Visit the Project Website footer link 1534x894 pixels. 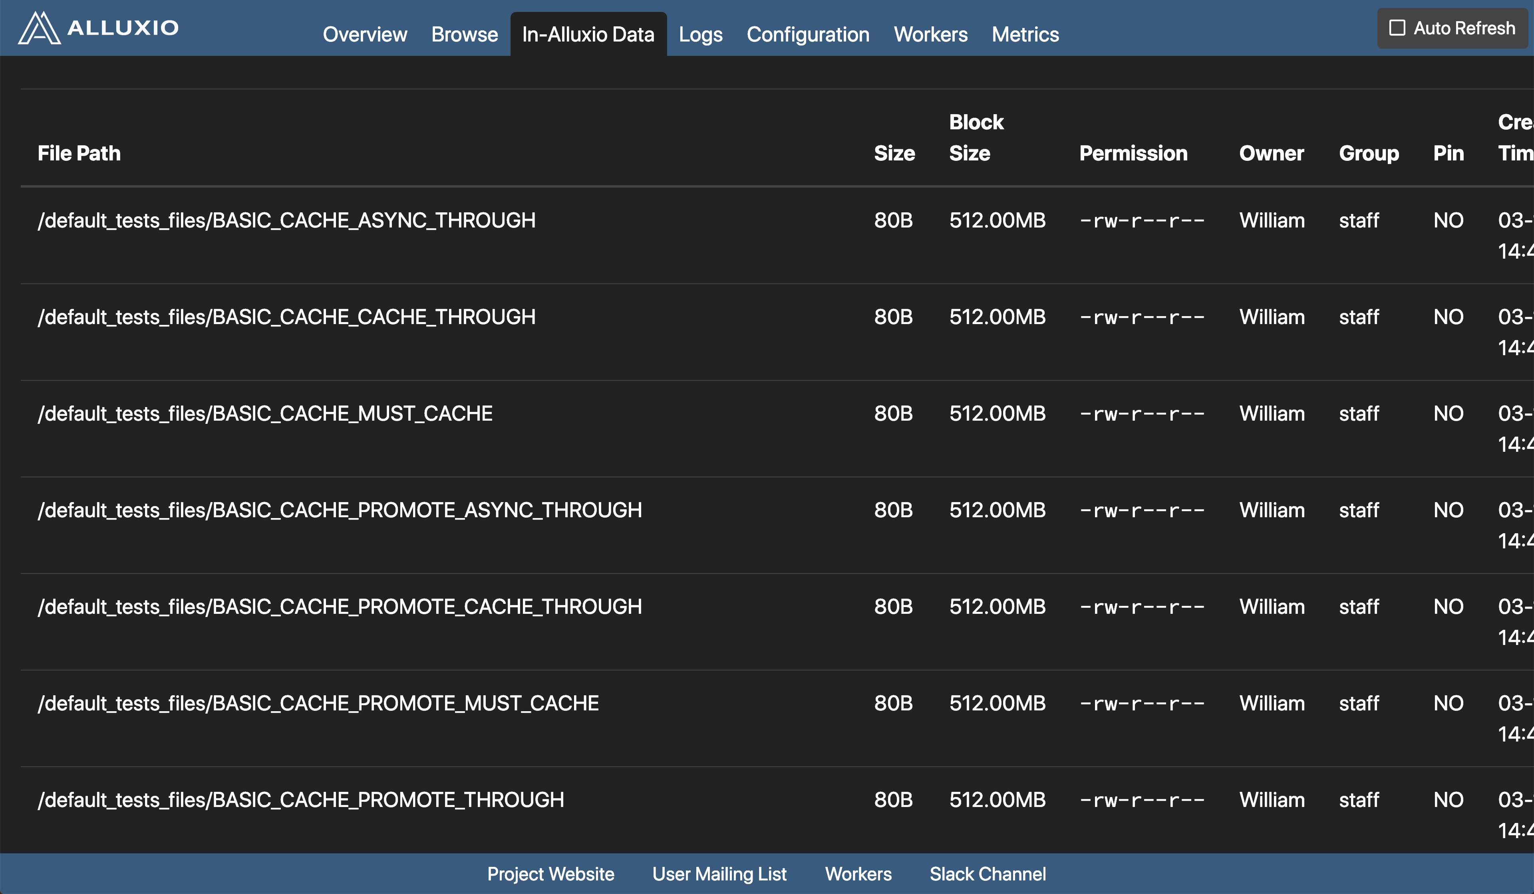[x=550, y=874]
